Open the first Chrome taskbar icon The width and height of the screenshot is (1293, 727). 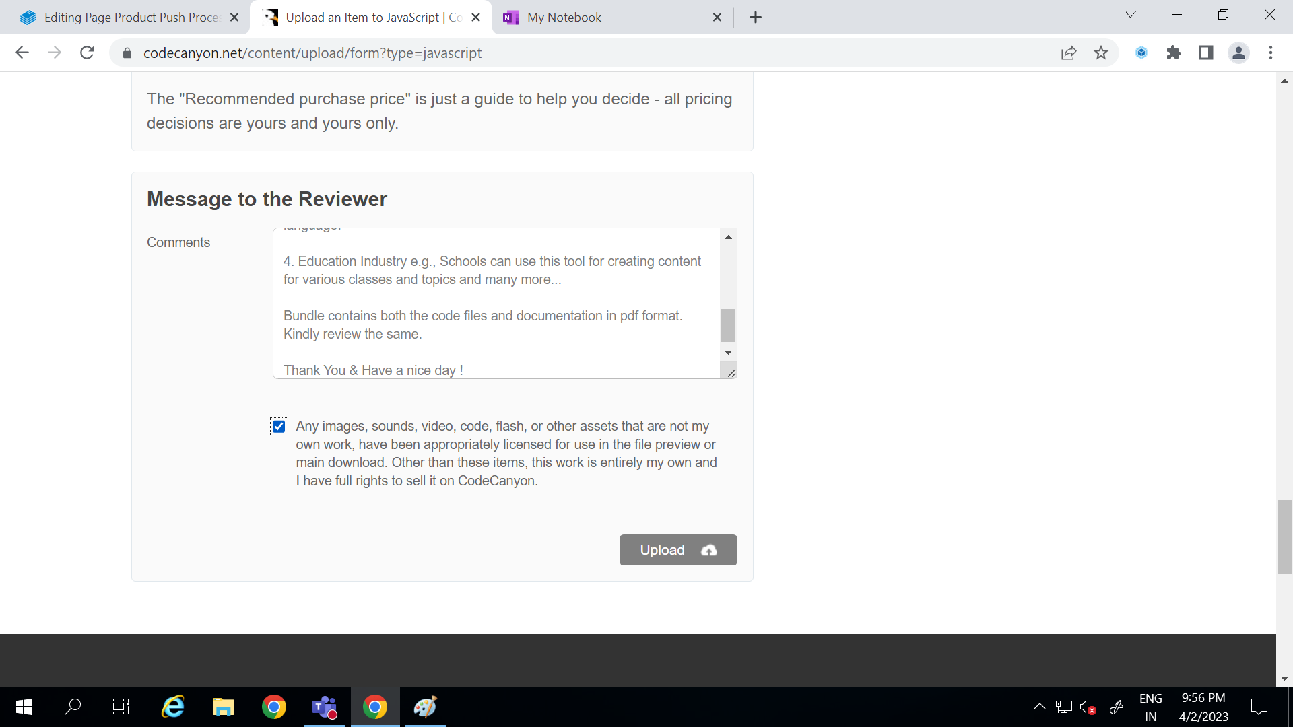pos(274,707)
